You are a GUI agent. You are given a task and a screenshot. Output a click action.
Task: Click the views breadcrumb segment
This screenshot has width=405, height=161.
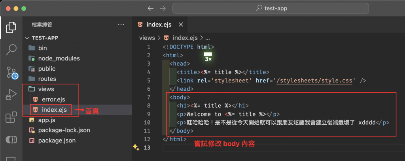tap(147, 38)
